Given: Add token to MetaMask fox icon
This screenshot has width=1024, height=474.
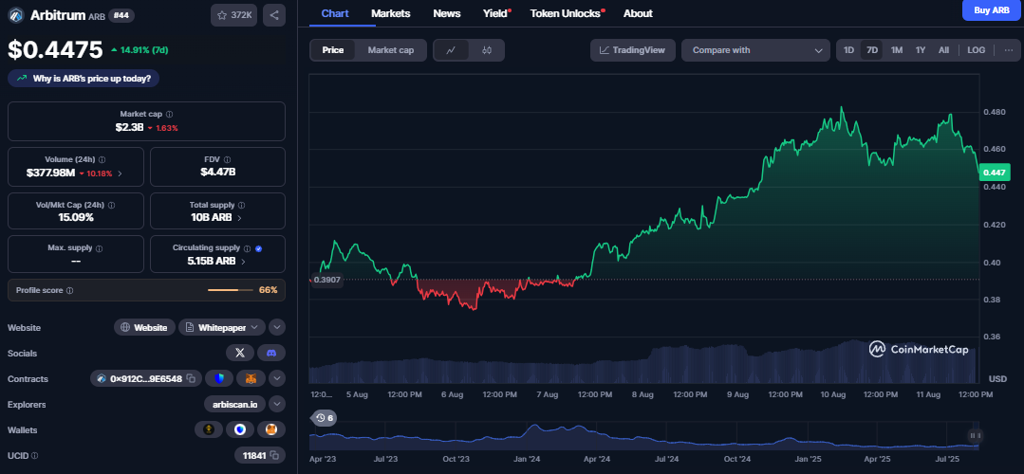Looking at the screenshot, I should [x=251, y=378].
